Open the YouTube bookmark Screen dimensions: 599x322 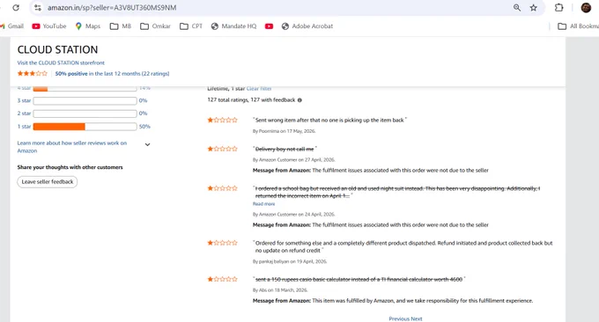pos(49,26)
